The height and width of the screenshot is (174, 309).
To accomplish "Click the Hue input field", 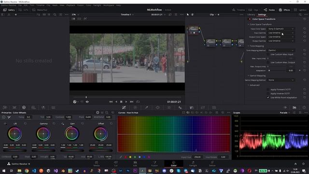I will click(x=89, y=157).
